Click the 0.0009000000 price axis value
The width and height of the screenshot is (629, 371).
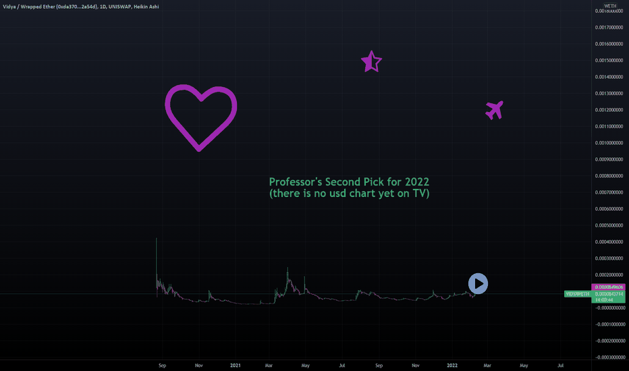(x=609, y=159)
